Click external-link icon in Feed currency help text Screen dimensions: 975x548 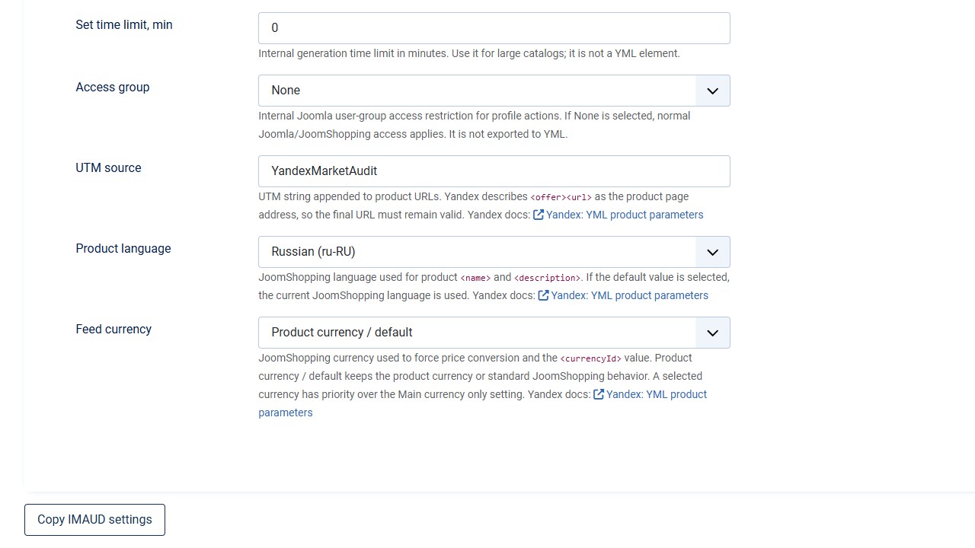[x=599, y=394]
